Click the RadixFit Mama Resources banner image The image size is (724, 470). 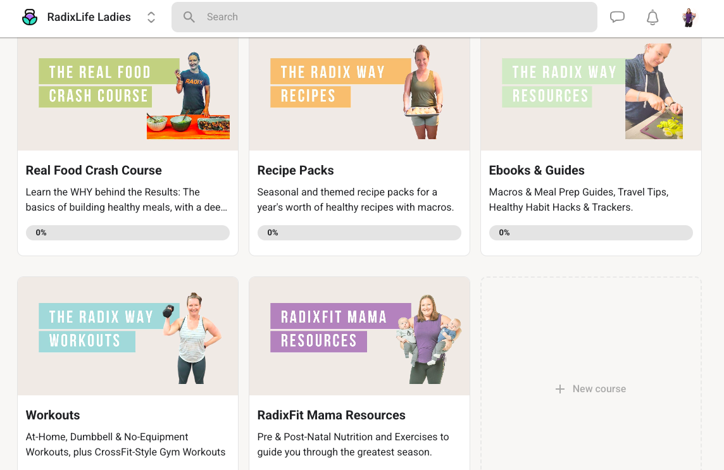pyautogui.click(x=359, y=336)
